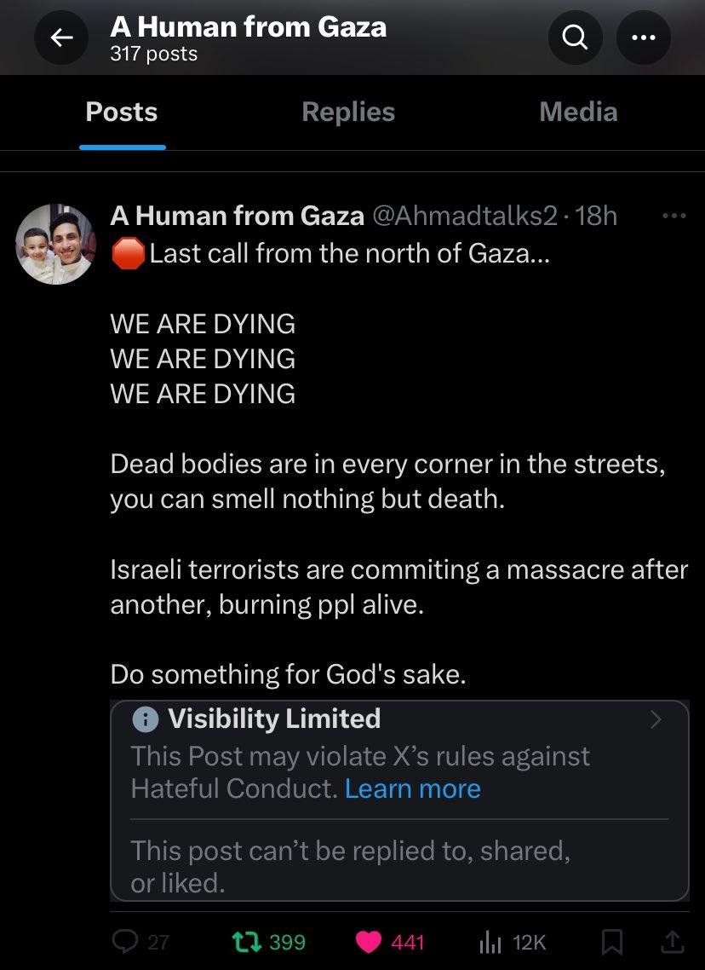
Task: Switch to the Media tab
Action: click(578, 112)
